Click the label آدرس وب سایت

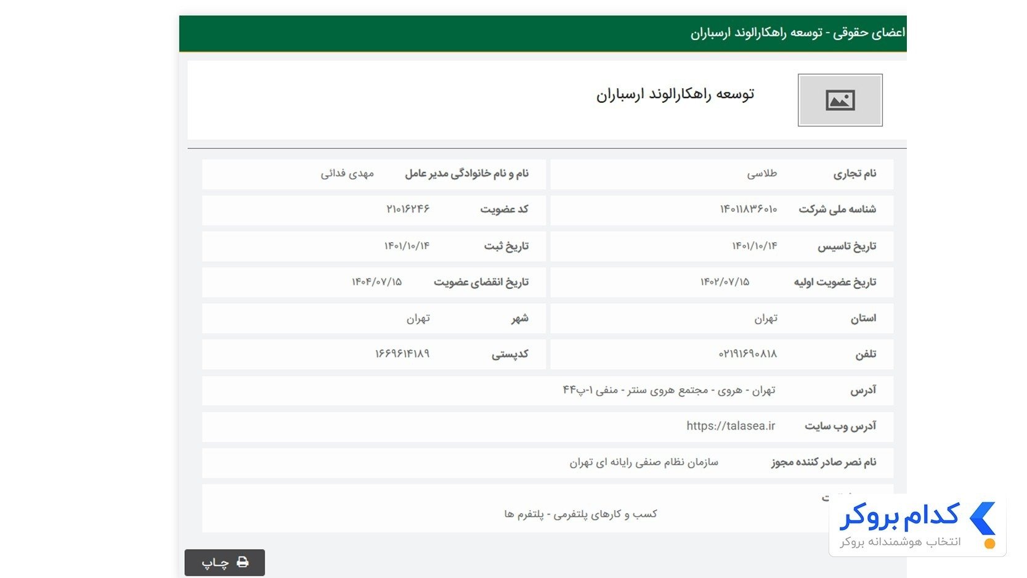840,426
